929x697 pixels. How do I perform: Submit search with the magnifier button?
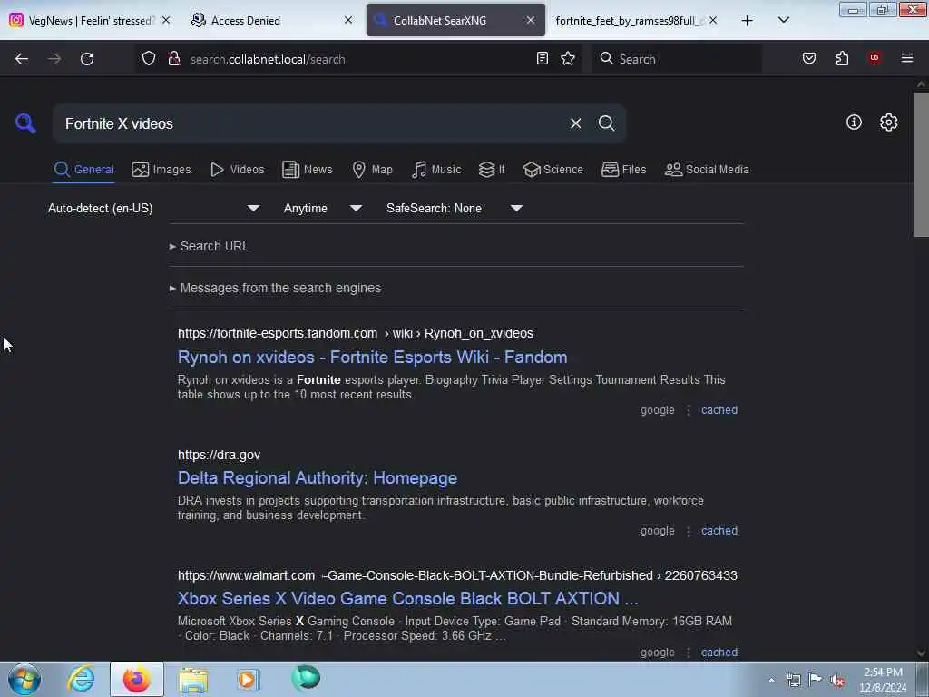point(606,123)
